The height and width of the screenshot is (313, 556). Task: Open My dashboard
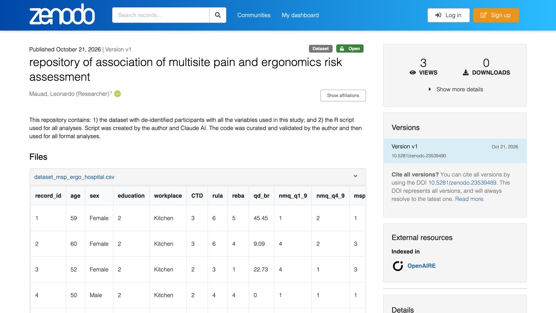[300, 15]
